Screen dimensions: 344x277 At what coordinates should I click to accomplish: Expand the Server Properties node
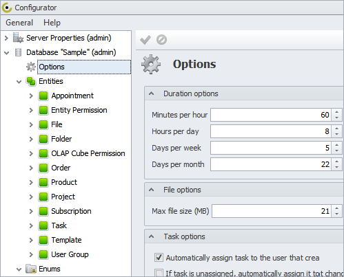pos(6,38)
